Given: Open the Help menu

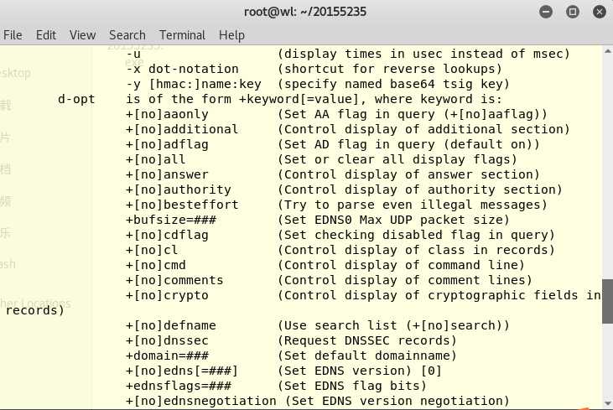Looking at the screenshot, I should [x=231, y=35].
